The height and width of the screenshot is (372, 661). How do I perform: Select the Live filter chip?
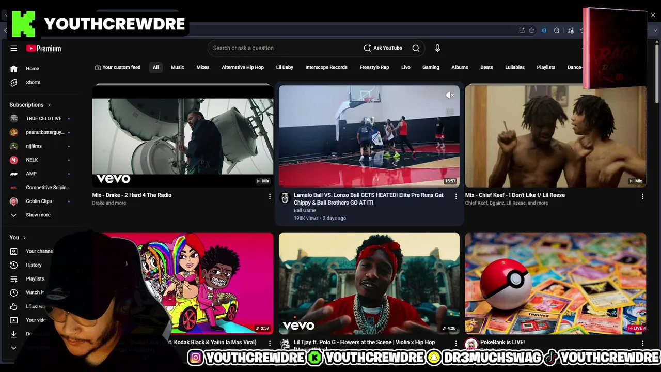click(406, 67)
